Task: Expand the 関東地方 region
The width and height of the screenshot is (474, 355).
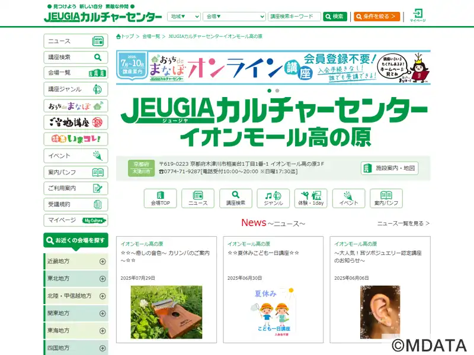Action: 76,314
